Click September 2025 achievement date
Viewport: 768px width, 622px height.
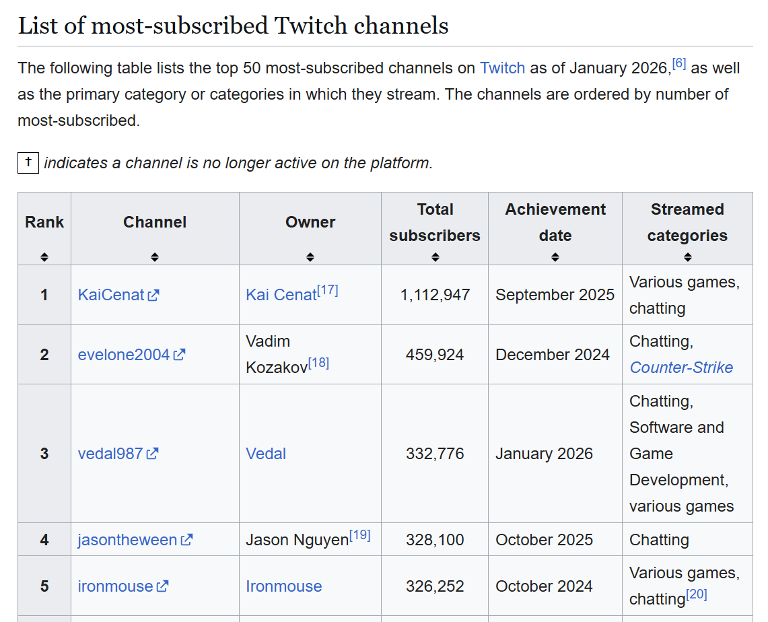[555, 295]
